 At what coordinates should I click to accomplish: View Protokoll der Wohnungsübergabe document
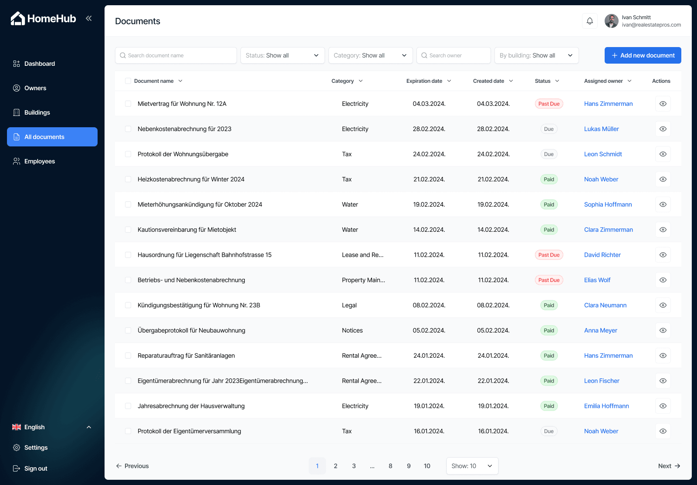tap(663, 154)
